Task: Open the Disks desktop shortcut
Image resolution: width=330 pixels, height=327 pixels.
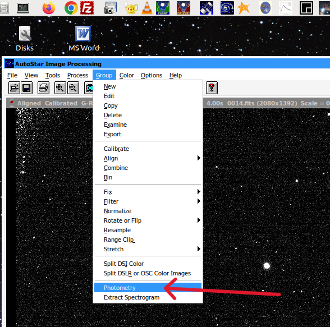Action: [25, 39]
